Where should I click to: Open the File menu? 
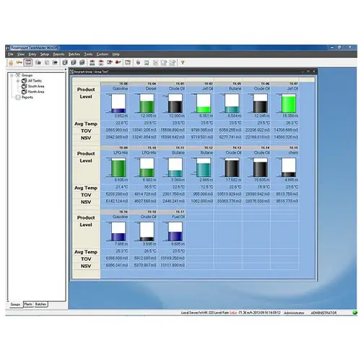(x=11, y=54)
